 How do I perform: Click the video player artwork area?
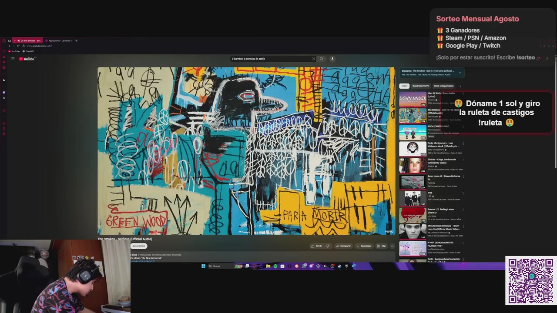click(x=246, y=151)
